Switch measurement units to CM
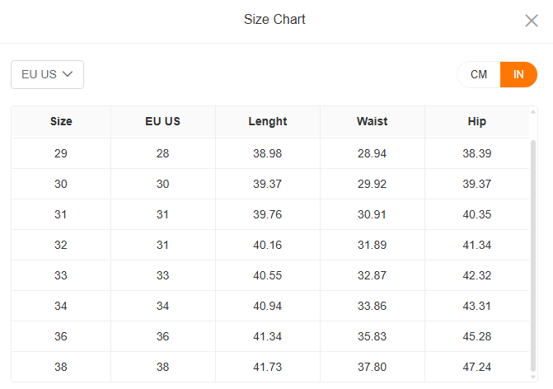 pyautogui.click(x=479, y=74)
